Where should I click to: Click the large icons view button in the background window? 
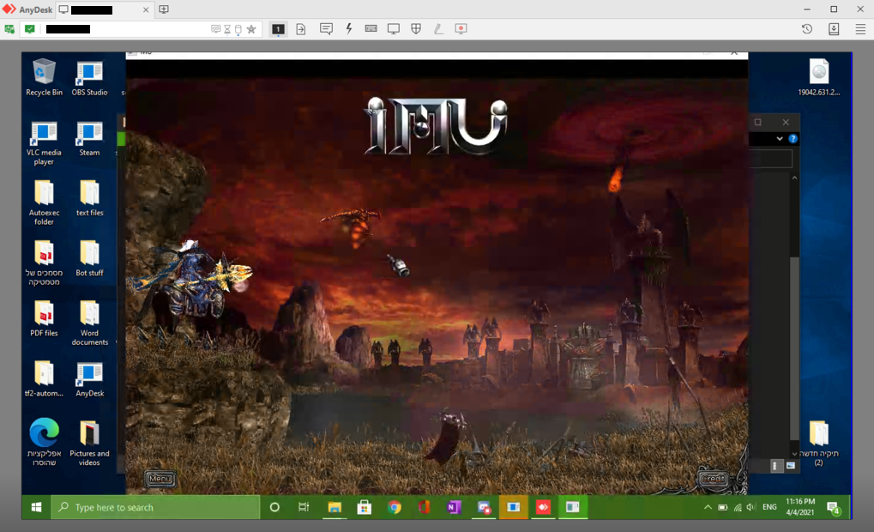pos(791,466)
